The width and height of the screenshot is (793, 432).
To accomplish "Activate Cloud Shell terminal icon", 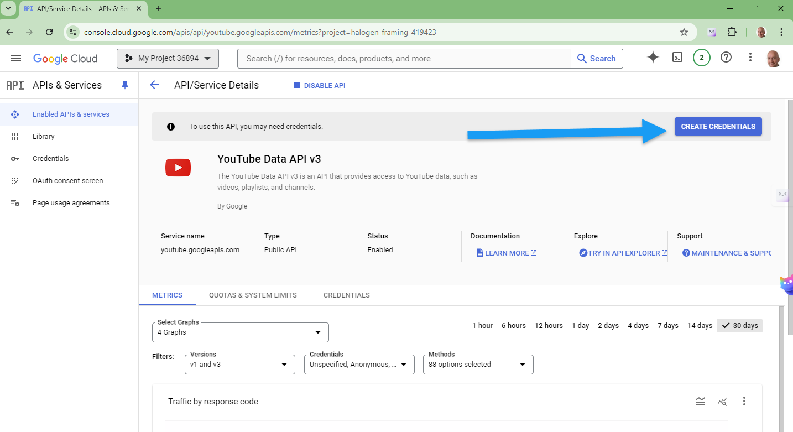I will point(677,58).
